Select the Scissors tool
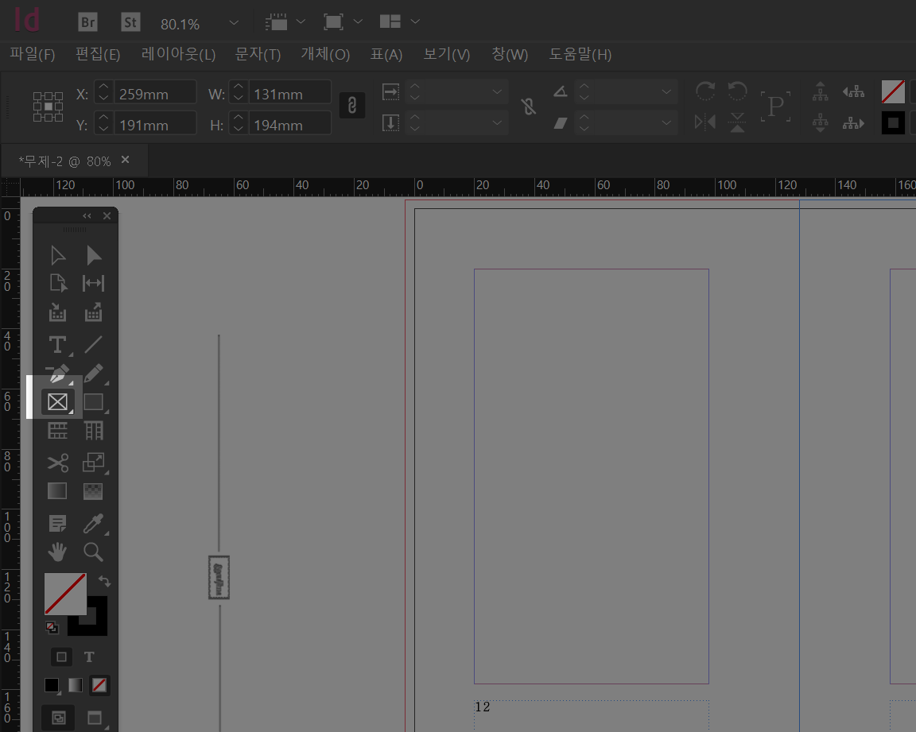The width and height of the screenshot is (916, 732). click(x=57, y=463)
